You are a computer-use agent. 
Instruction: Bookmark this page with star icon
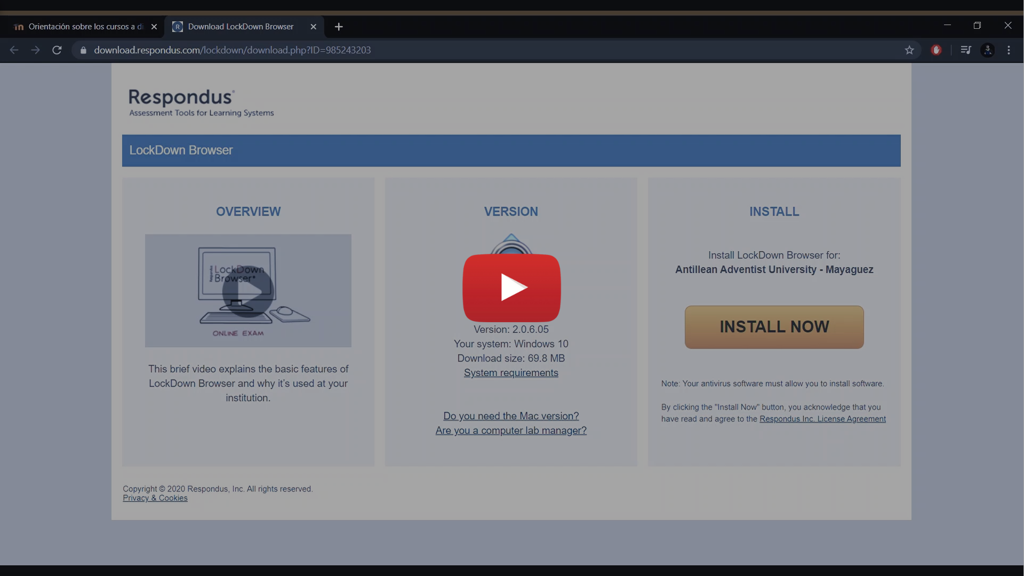(x=909, y=50)
